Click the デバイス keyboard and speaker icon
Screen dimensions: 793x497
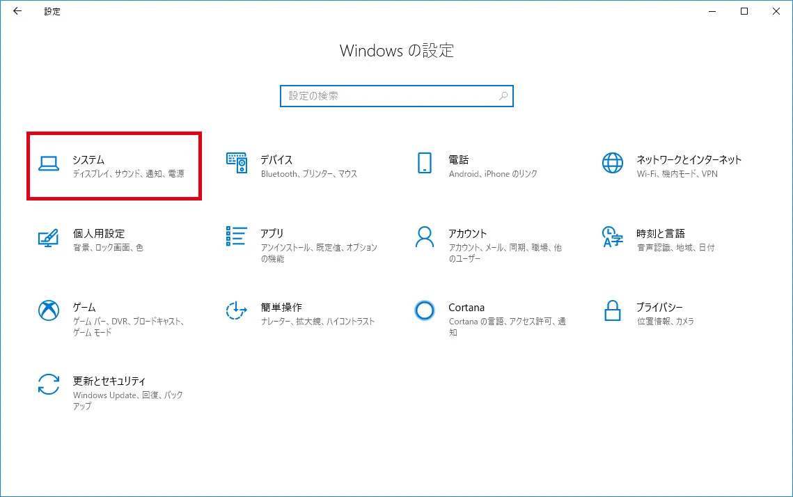[237, 163]
